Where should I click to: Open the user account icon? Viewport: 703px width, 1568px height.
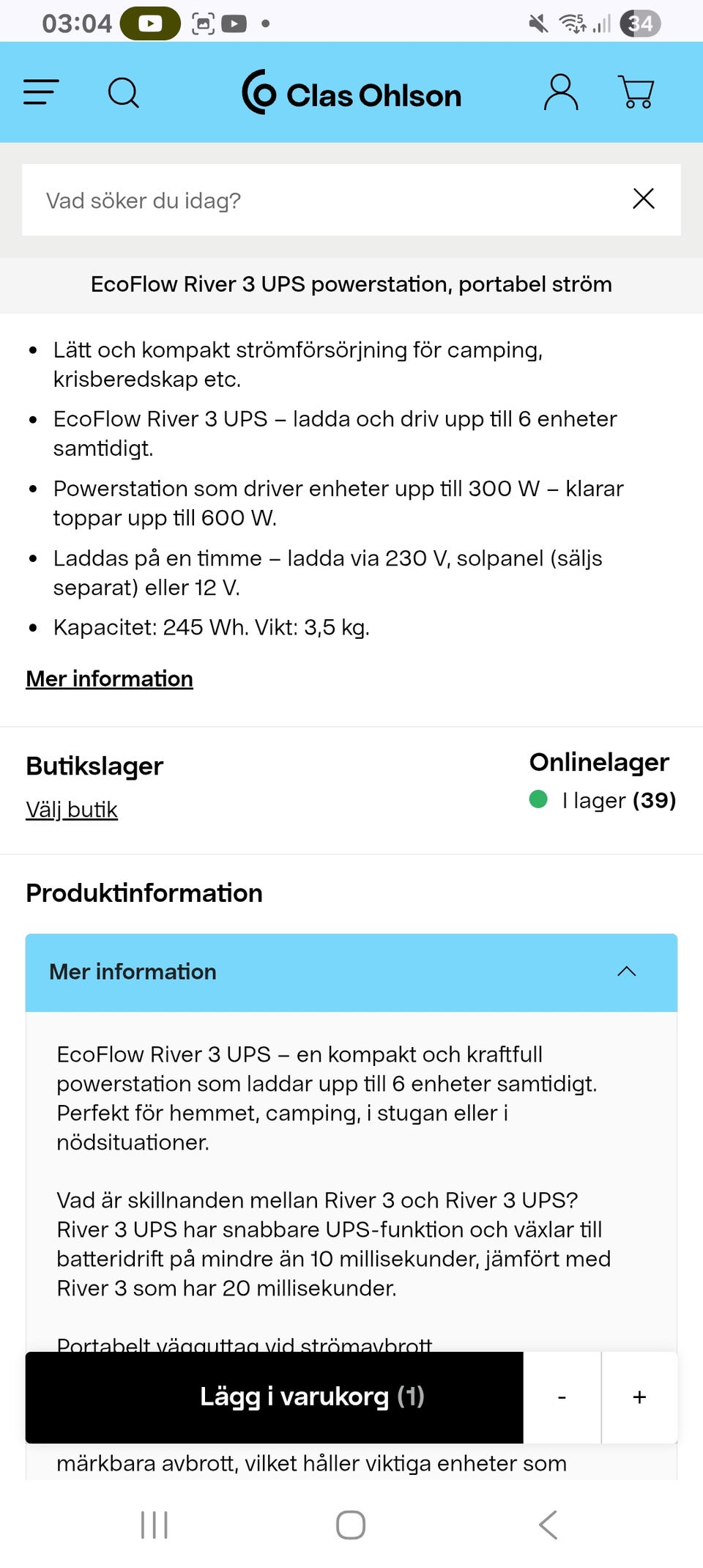click(x=561, y=92)
